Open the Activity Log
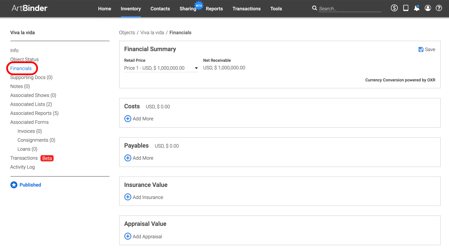 (22, 167)
